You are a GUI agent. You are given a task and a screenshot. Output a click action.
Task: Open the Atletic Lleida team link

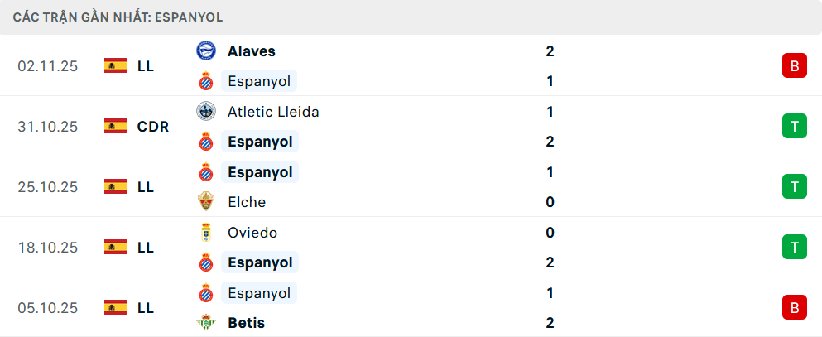[x=273, y=112]
